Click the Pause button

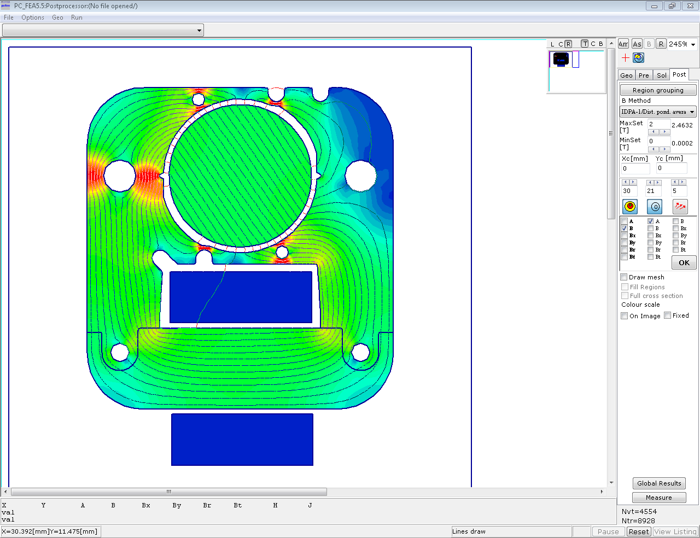pyautogui.click(x=608, y=531)
